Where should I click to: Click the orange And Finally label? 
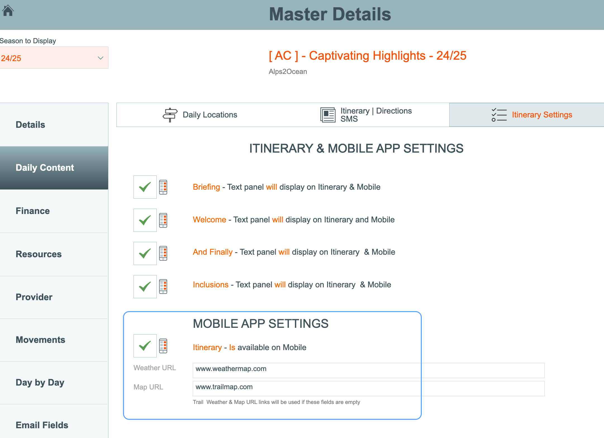tap(213, 252)
